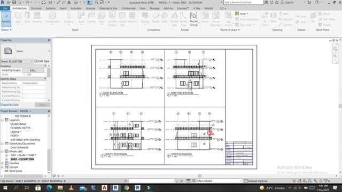Open the Sheet: ELEVATION instance dropdown
The width and height of the screenshot is (342, 192).
[x=32, y=61]
